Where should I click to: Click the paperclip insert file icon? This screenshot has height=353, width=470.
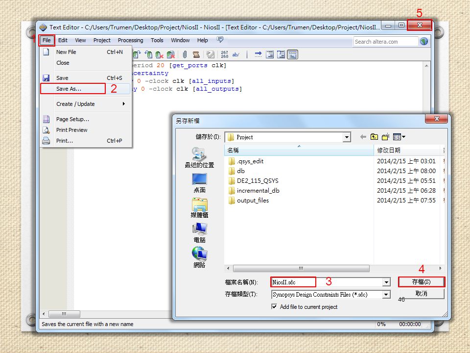click(x=185, y=54)
